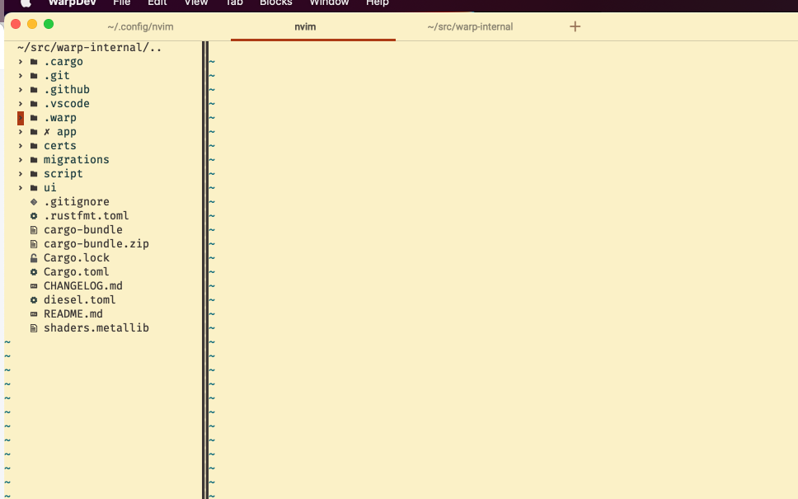This screenshot has width=798, height=499.
Task: Open a new terminal tab with the plus button
Action: 575,26
